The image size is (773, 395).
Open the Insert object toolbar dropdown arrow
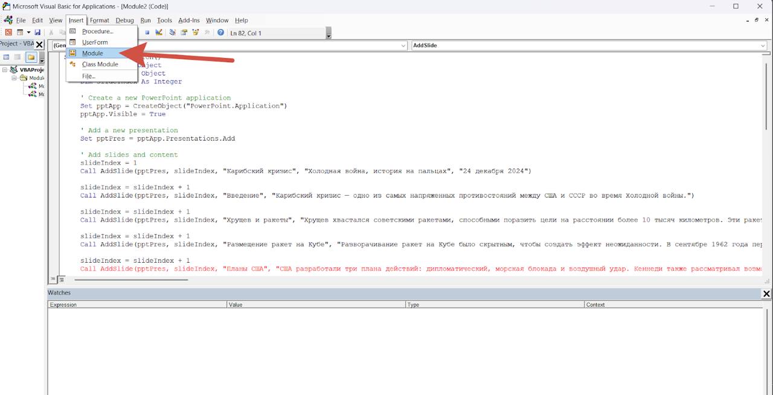[x=28, y=33]
